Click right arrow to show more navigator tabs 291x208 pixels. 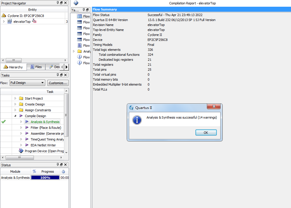[x=67, y=67]
